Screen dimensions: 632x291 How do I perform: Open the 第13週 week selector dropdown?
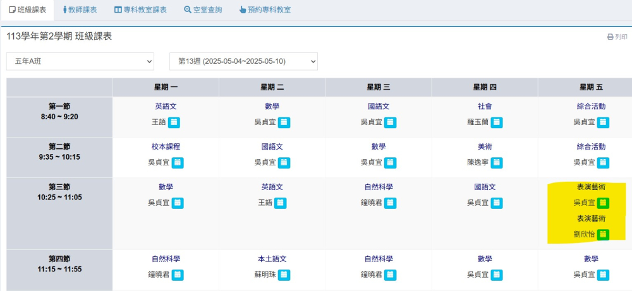pos(243,62)
